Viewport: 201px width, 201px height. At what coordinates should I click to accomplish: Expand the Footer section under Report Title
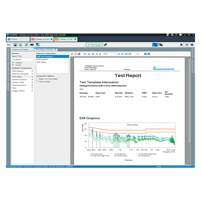(x=13, y=65)
